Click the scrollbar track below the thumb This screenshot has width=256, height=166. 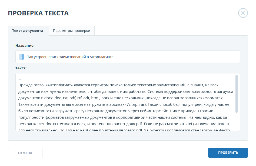click(x=237, y=121)
